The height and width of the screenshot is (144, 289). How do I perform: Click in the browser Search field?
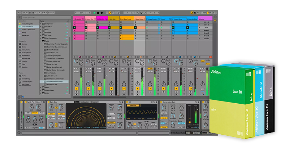tap(46, 18)
